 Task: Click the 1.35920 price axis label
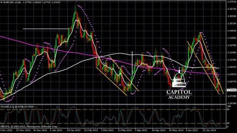(x=231, y=16)
